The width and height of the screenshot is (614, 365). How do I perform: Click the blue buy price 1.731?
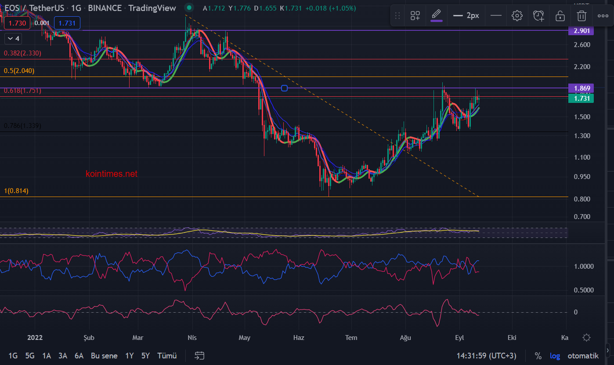coord(67,23)
